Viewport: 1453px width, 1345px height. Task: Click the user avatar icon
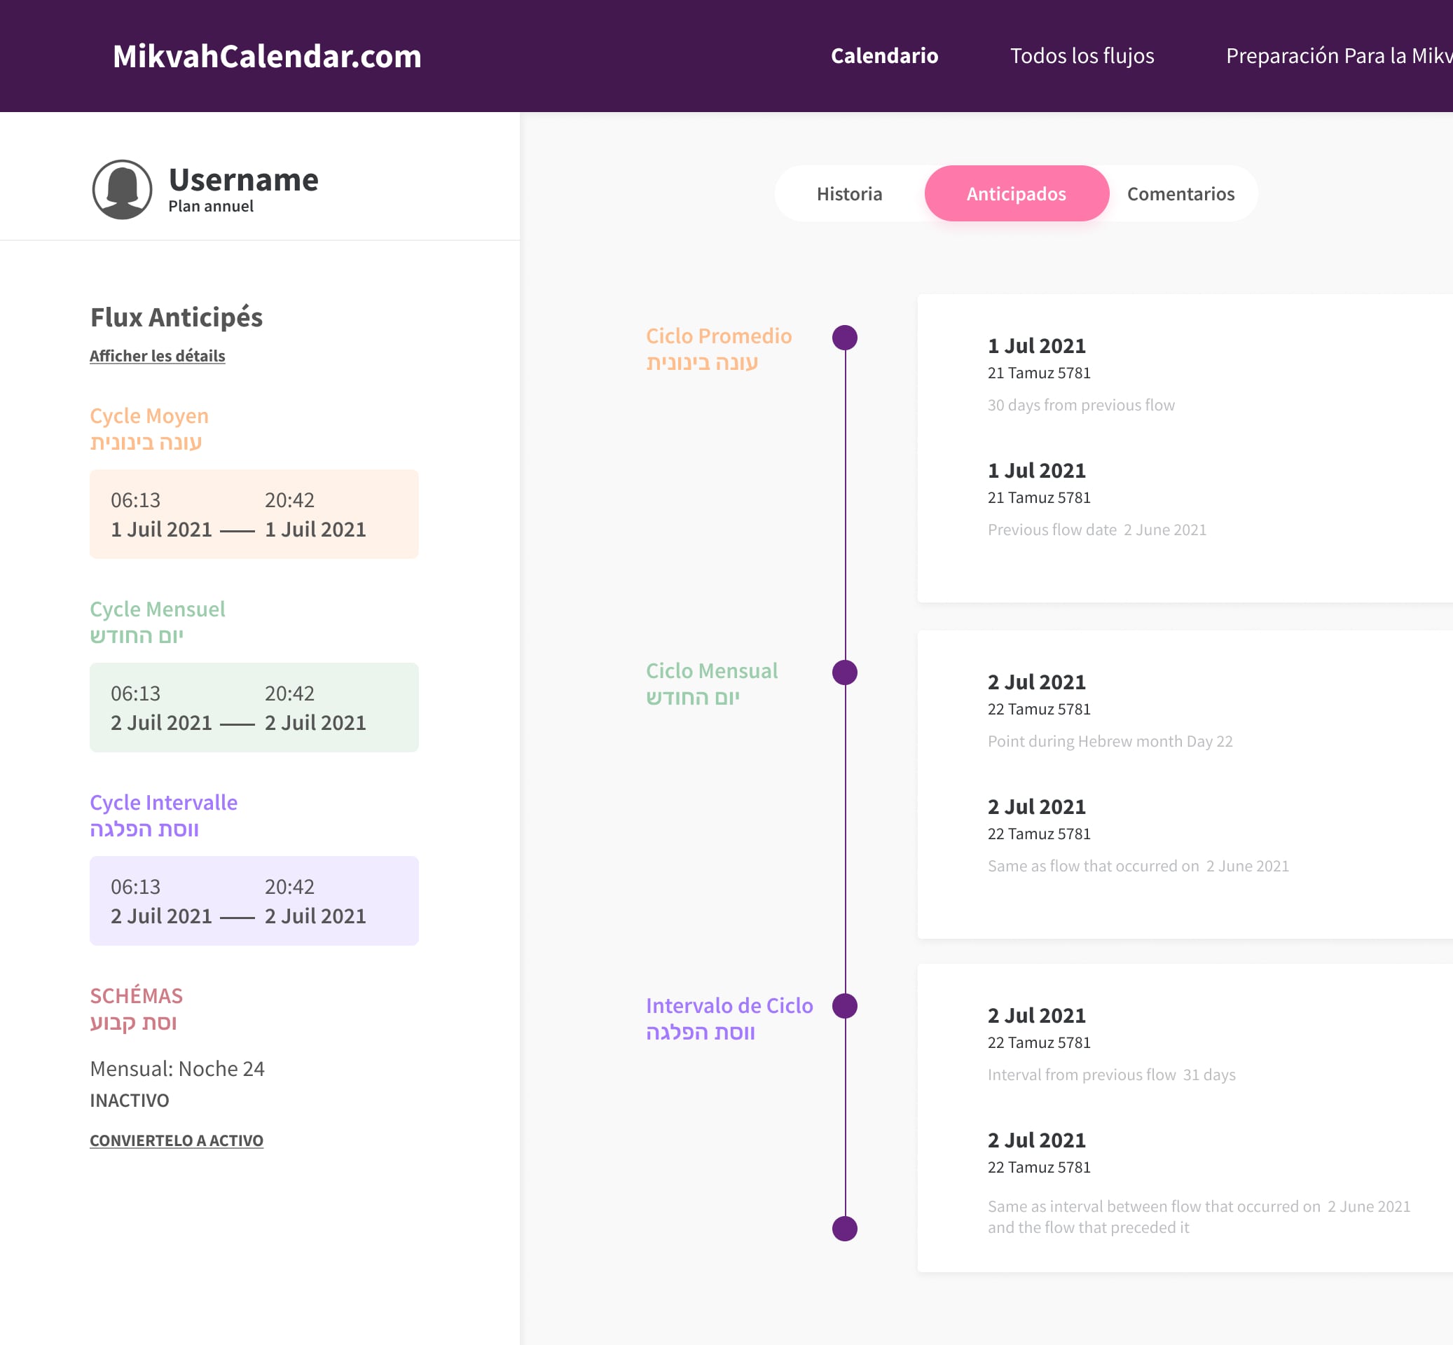[x=122, y=189]
